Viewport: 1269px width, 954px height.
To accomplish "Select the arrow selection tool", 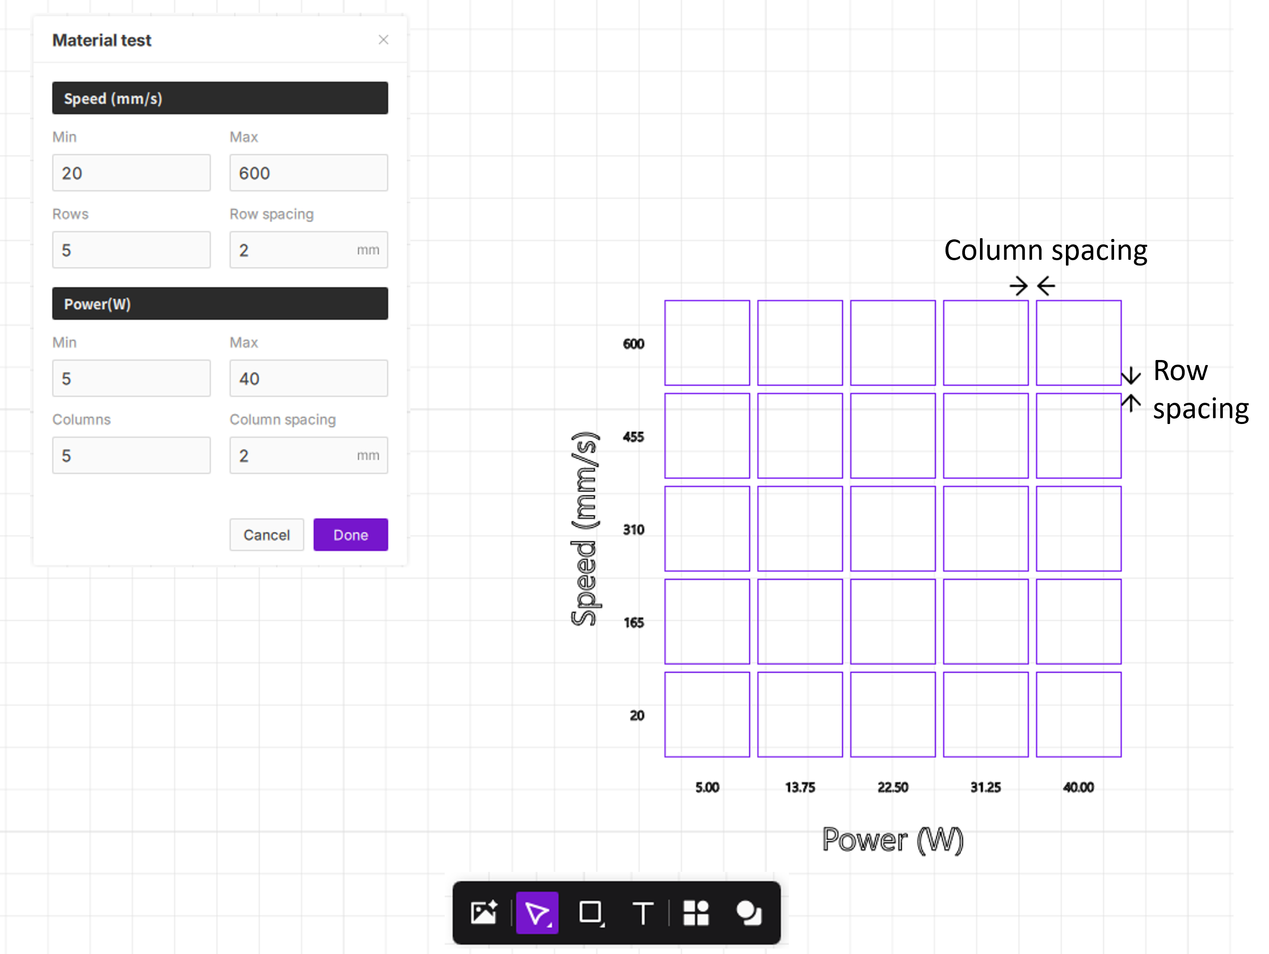I will tap(537, 912).
